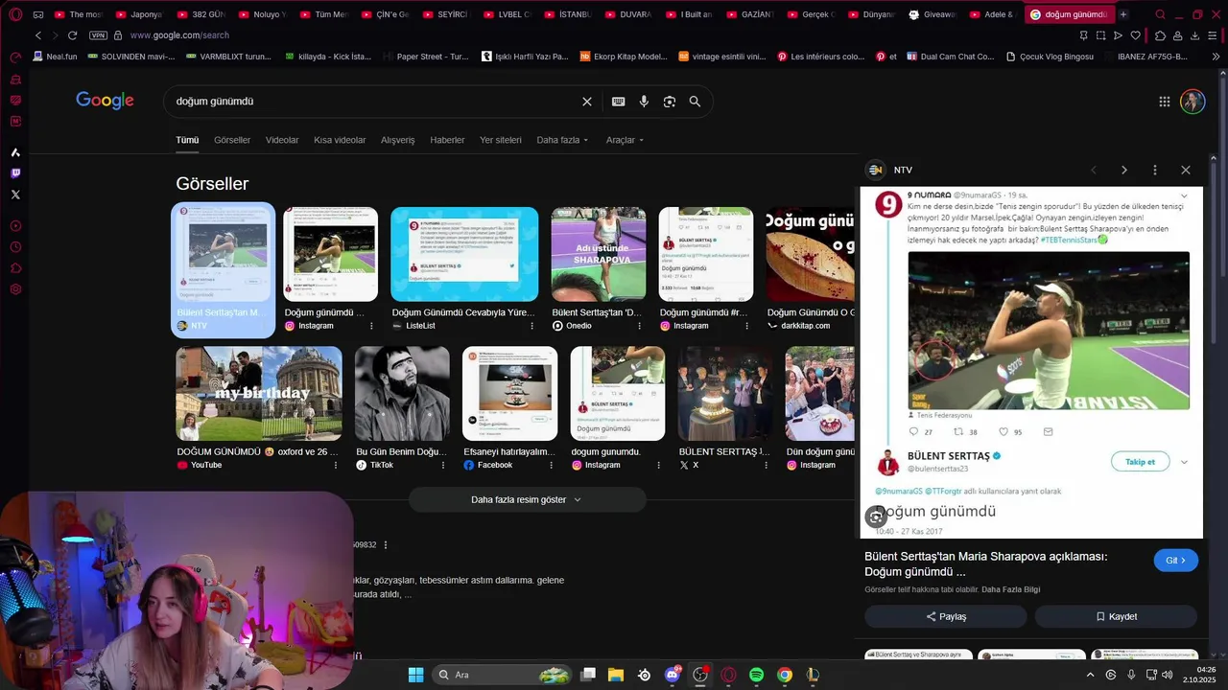Screen dimensions: 1228x690
Task: Toggle the VPN badge in address bar
Action: pyautogui.click(x=98, y=35)
